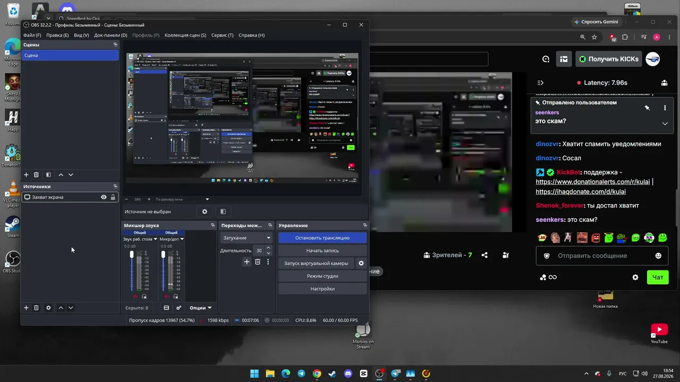Screen dimensions: 680x382
Task: Show hidden tray icons chevron in taskbar
Action: (586, 374)
